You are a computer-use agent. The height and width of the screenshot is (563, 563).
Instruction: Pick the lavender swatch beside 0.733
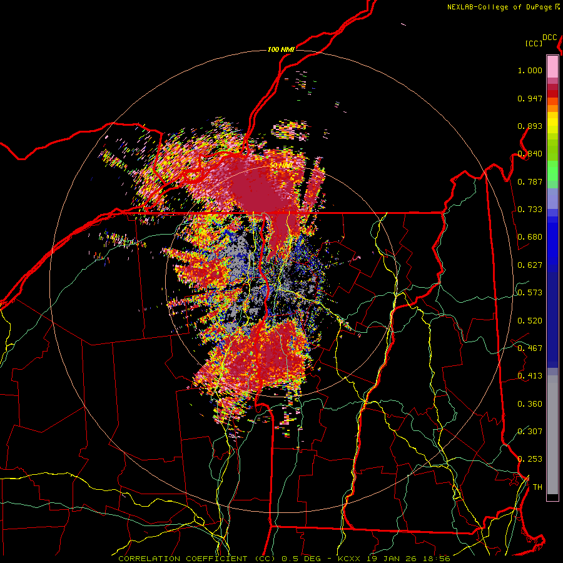(552, 203)
